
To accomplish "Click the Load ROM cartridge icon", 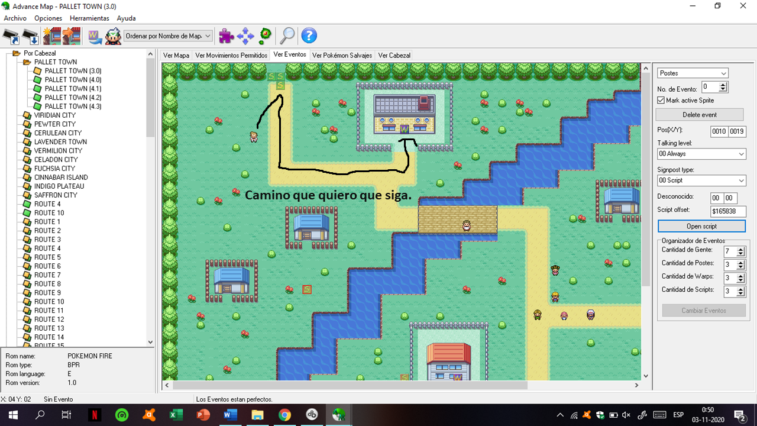I will coord(11,36).
